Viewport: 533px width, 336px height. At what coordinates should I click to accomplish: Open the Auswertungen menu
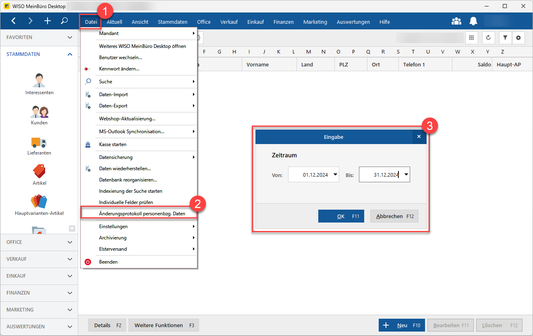[x=353, y=22]
